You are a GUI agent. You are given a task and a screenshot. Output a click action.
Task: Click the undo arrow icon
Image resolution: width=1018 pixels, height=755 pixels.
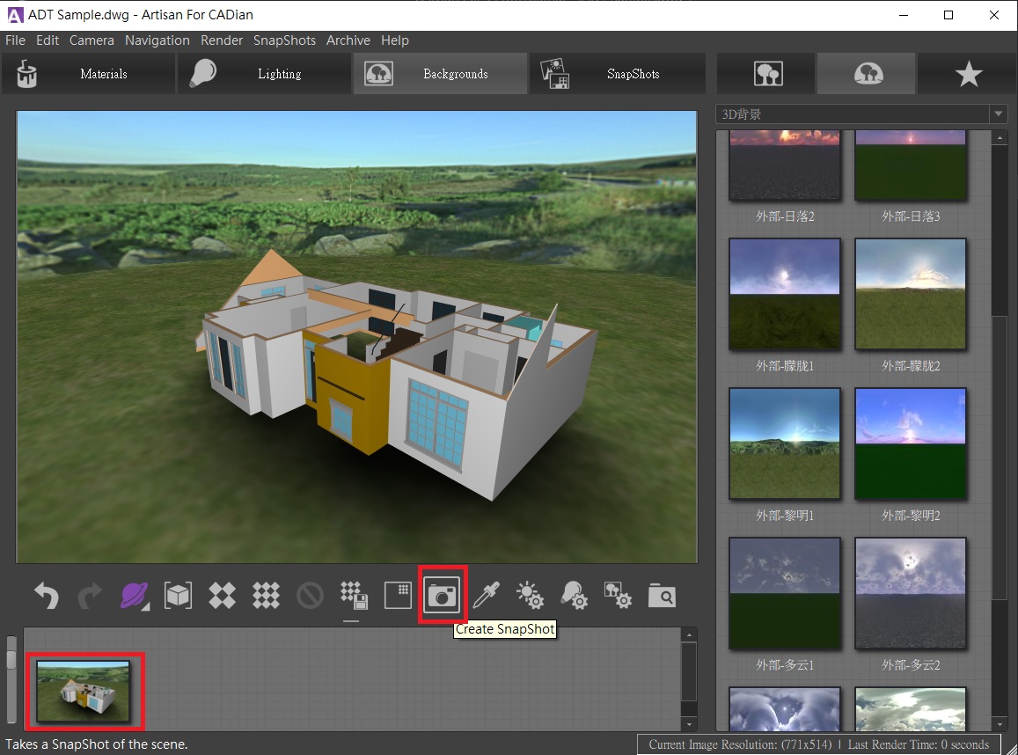[46, 596]
